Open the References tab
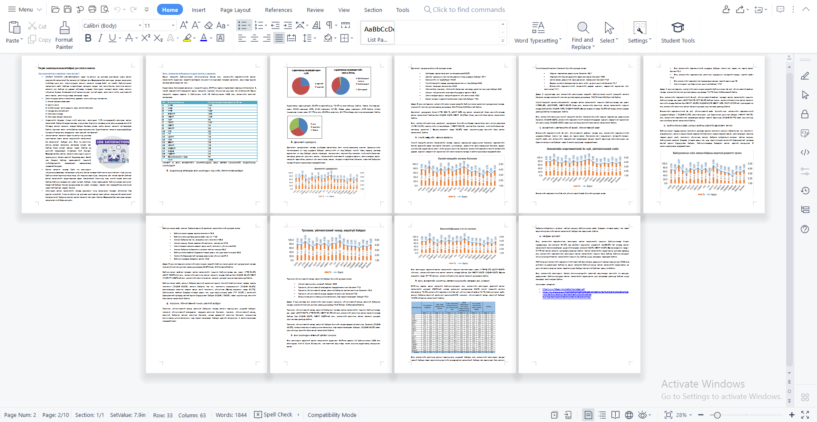The image size is (817, 422). pos(278,10)
